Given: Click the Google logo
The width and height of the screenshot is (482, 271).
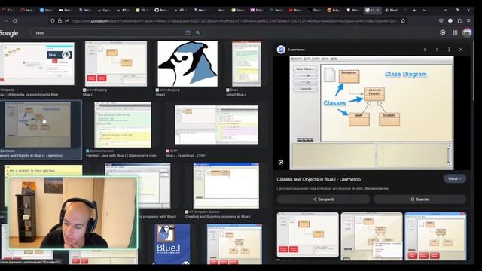Looking at the screenshot, I should 8,33.
